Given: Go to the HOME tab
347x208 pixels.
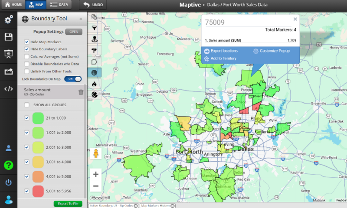Looking at the screenshot, I should click(x=13, y=5).
